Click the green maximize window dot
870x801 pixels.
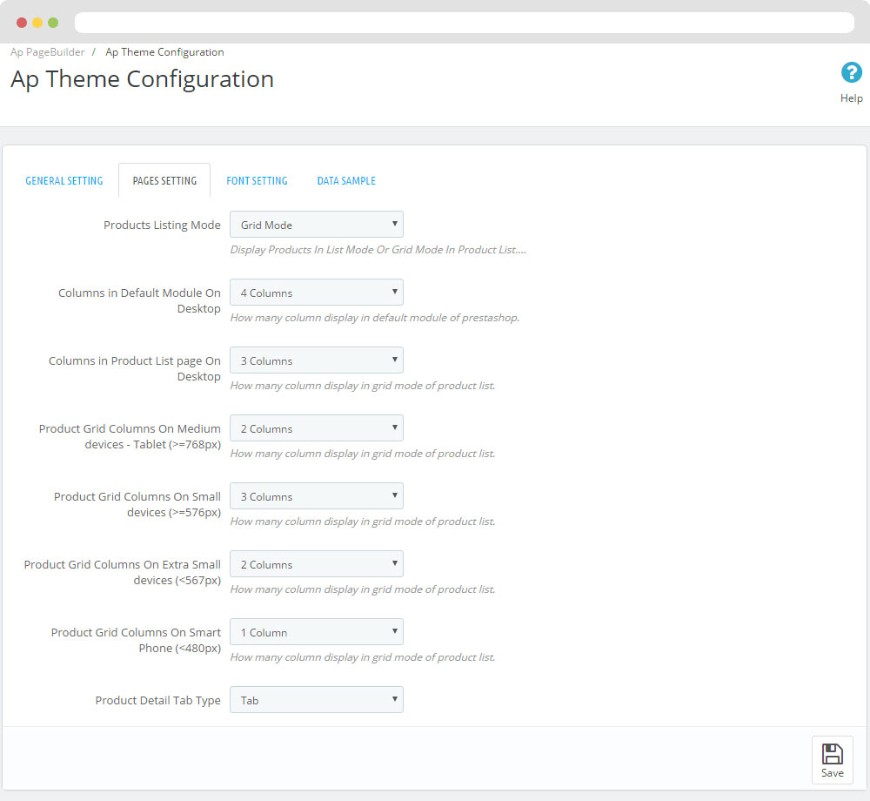pyautogui.click(x=53, y=23)
